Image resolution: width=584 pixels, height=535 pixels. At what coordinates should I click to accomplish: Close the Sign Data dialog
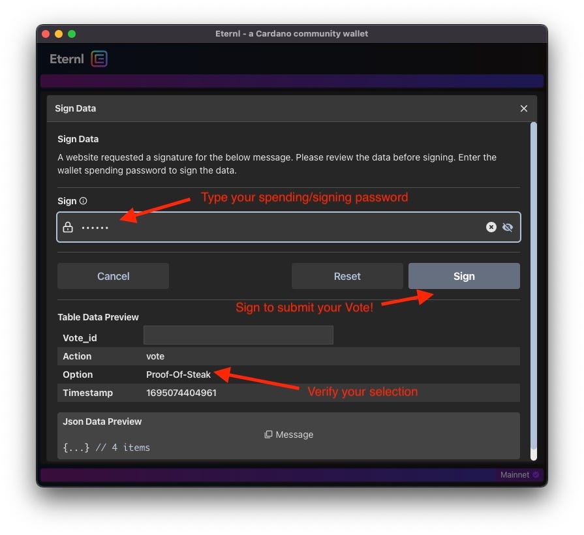pos(524,108)
